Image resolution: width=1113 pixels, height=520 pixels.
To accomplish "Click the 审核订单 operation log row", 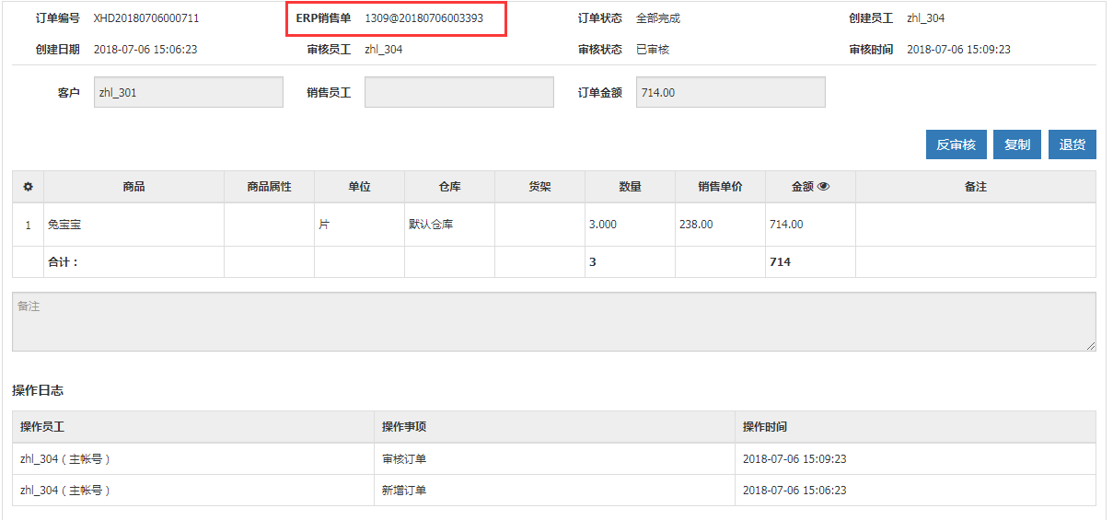I will (404, 459).
